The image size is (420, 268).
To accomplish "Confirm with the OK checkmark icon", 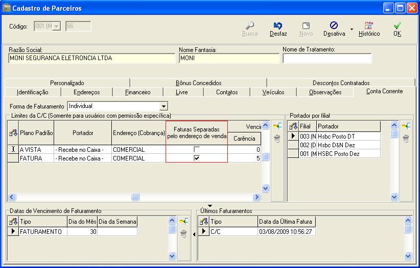I will [x=397, y=25].
